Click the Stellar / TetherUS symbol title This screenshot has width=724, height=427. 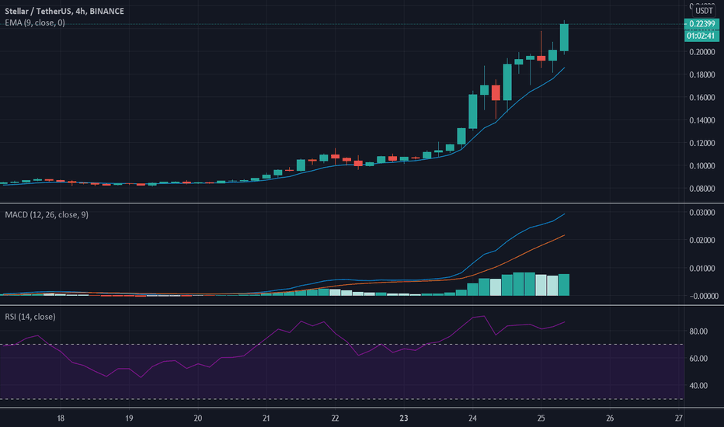[x=64, y=11]
